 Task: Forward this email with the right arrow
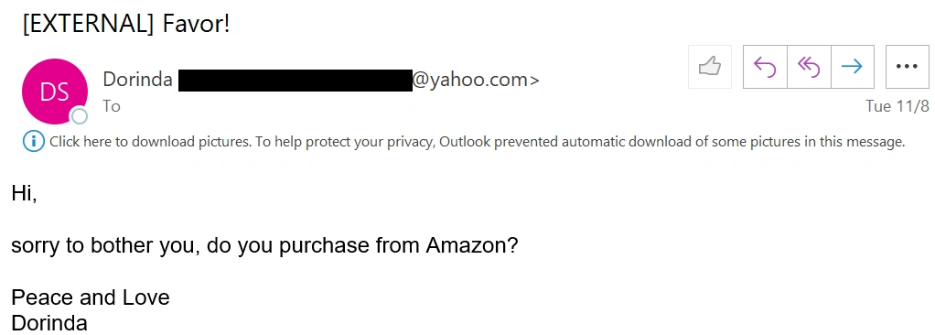[852, 66]
